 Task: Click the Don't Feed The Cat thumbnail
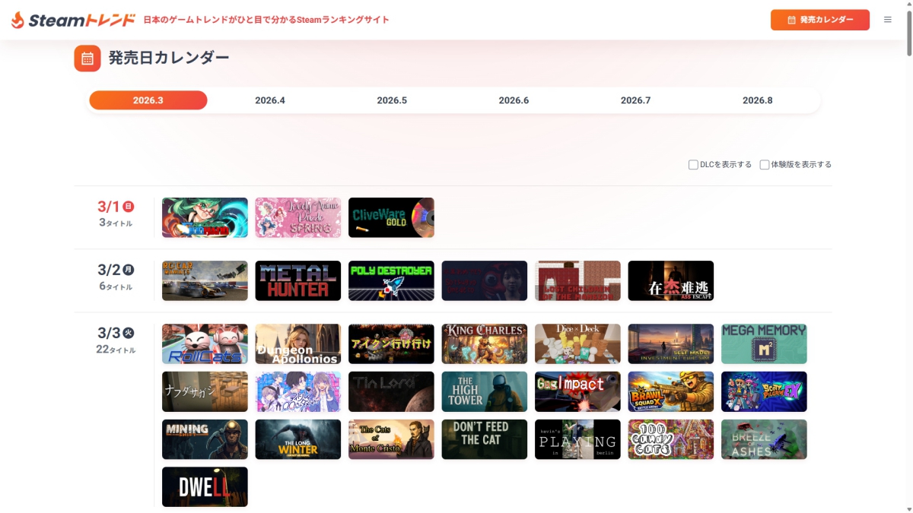point(484,439)
